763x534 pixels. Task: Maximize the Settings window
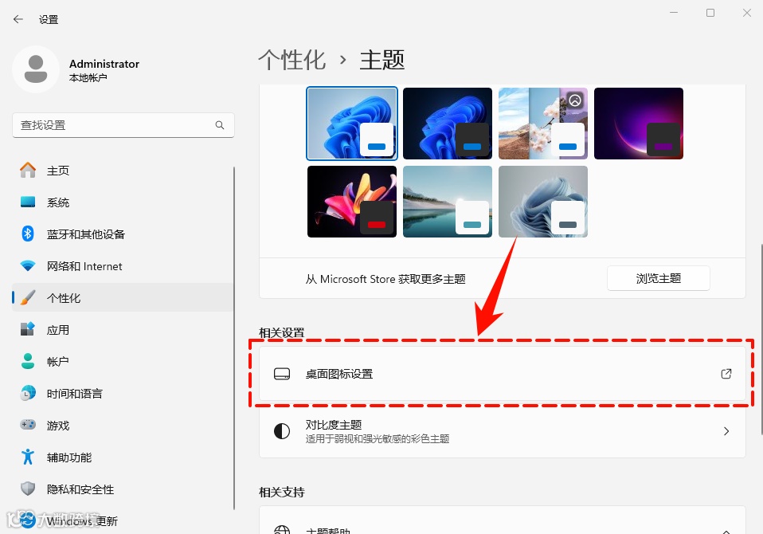click(710, 13)
